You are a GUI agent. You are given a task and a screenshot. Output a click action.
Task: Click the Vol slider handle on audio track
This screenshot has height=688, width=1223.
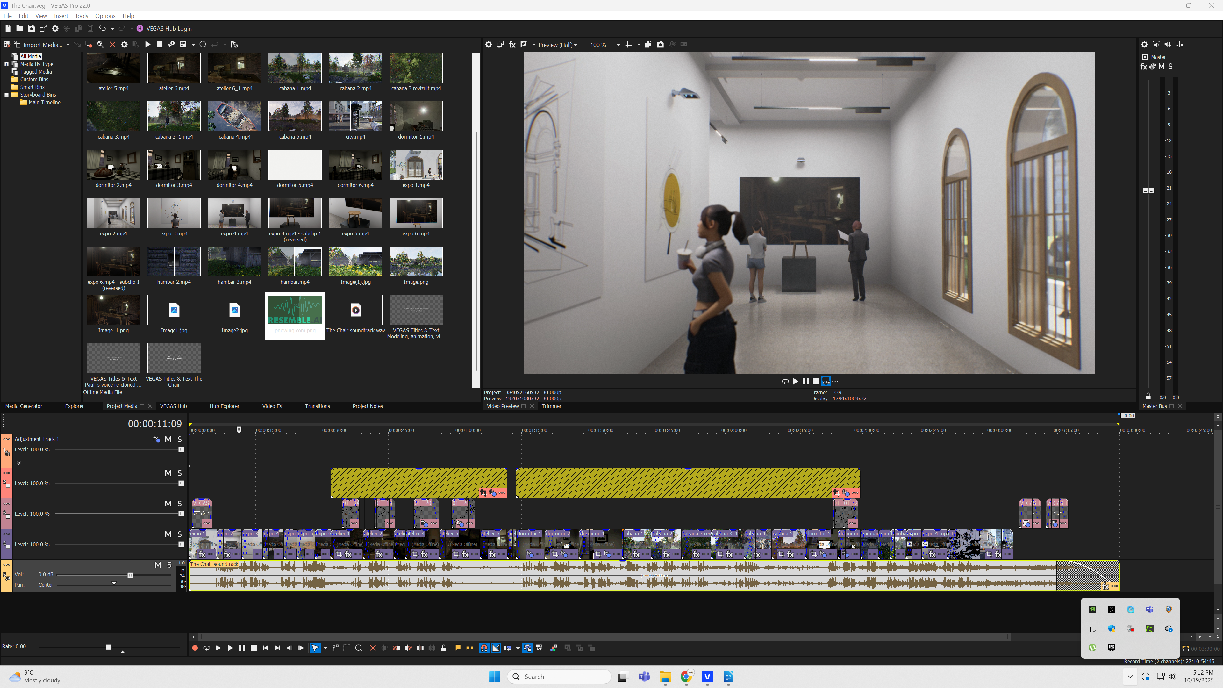tap(130, 575)
